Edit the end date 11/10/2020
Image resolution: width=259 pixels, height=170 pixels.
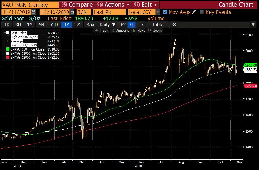(55, 12)
